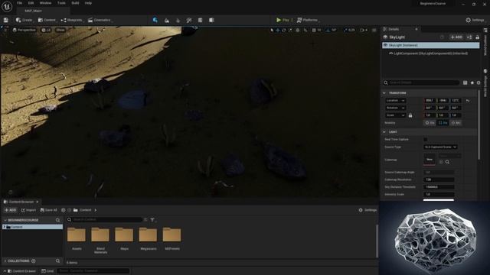Open the Tools menu

61,3
